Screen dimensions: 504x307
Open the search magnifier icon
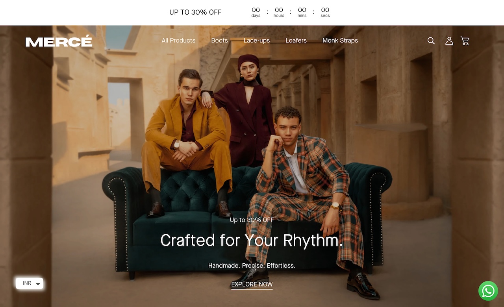[x=431, y=41]
